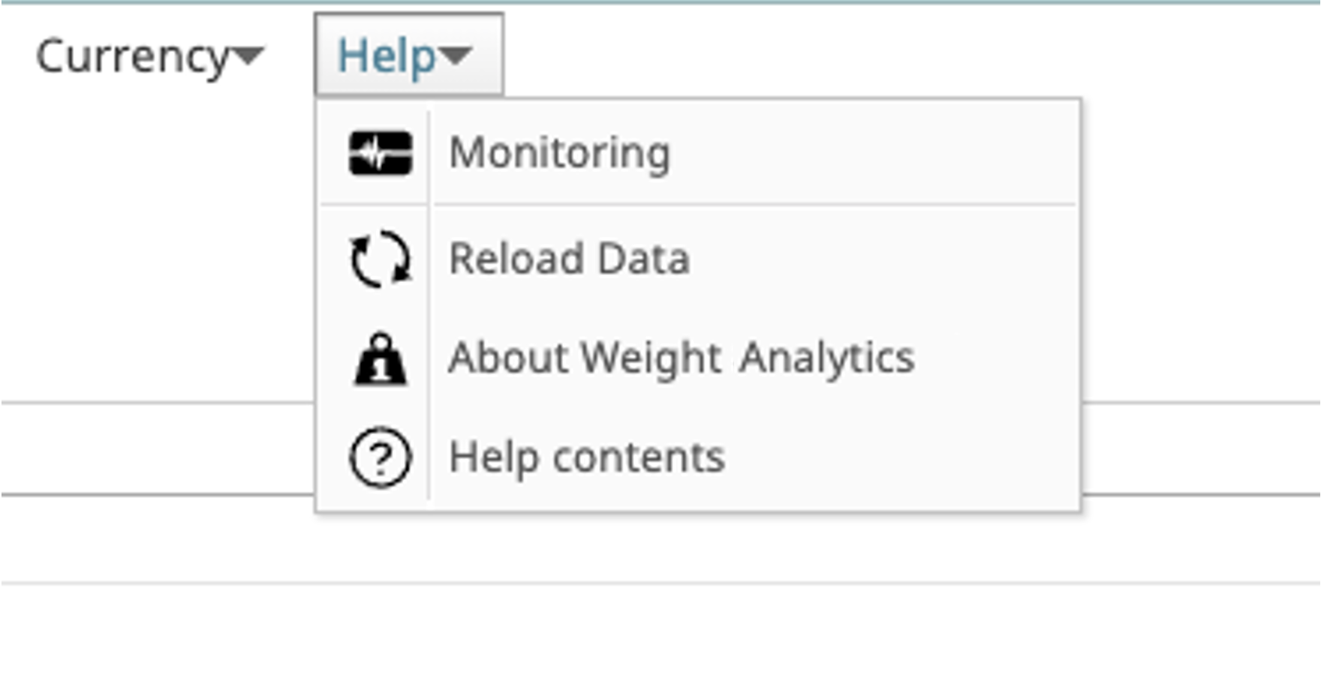Click the Monitoring waveform icon
Image resolution: width=1321 pixels, height=696 pixels.
381,153
